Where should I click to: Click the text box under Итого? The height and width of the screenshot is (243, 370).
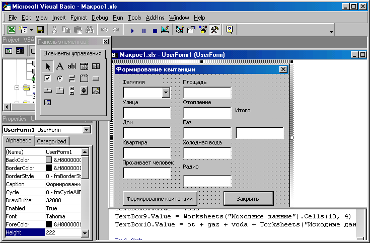(260, 133)
